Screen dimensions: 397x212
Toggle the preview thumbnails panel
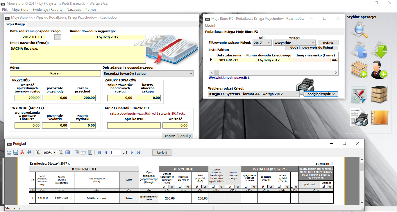point(83,152)
